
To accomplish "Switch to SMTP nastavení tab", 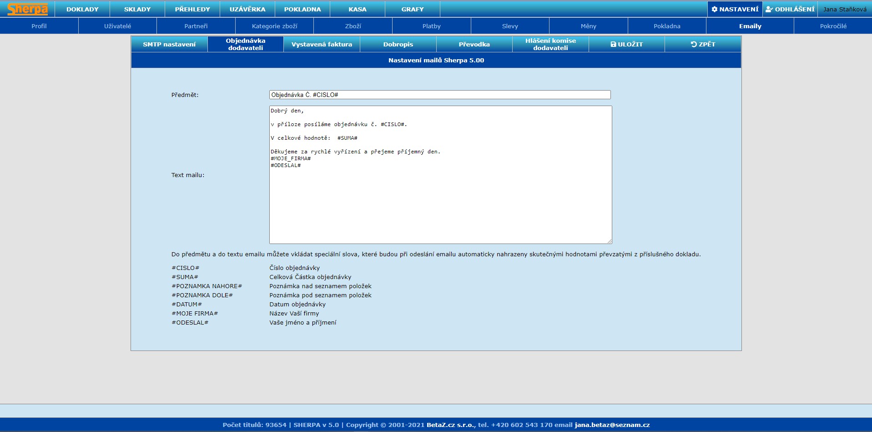I will pyautogui.click(x=169, y=44).
